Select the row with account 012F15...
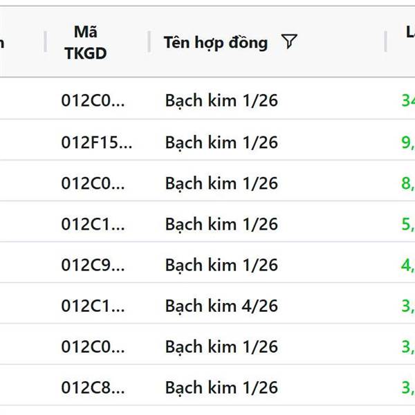The image size is (415, 415). pyautogui.click(x=96, y=142)
